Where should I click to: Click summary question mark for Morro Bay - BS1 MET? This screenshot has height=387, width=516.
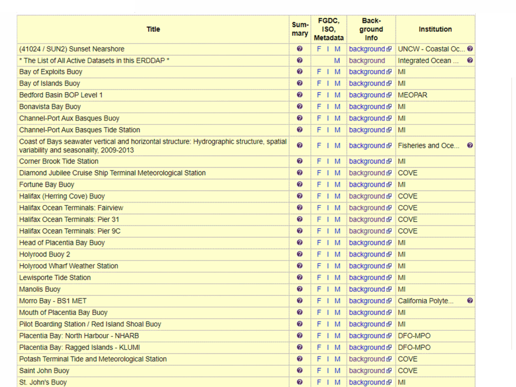coord(300,301)
